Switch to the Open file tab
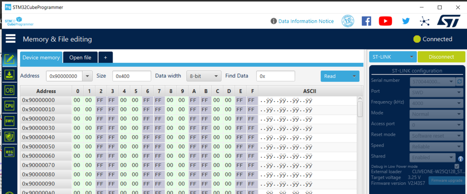Screen dimensions: 467x194 (x=80, y=58)
